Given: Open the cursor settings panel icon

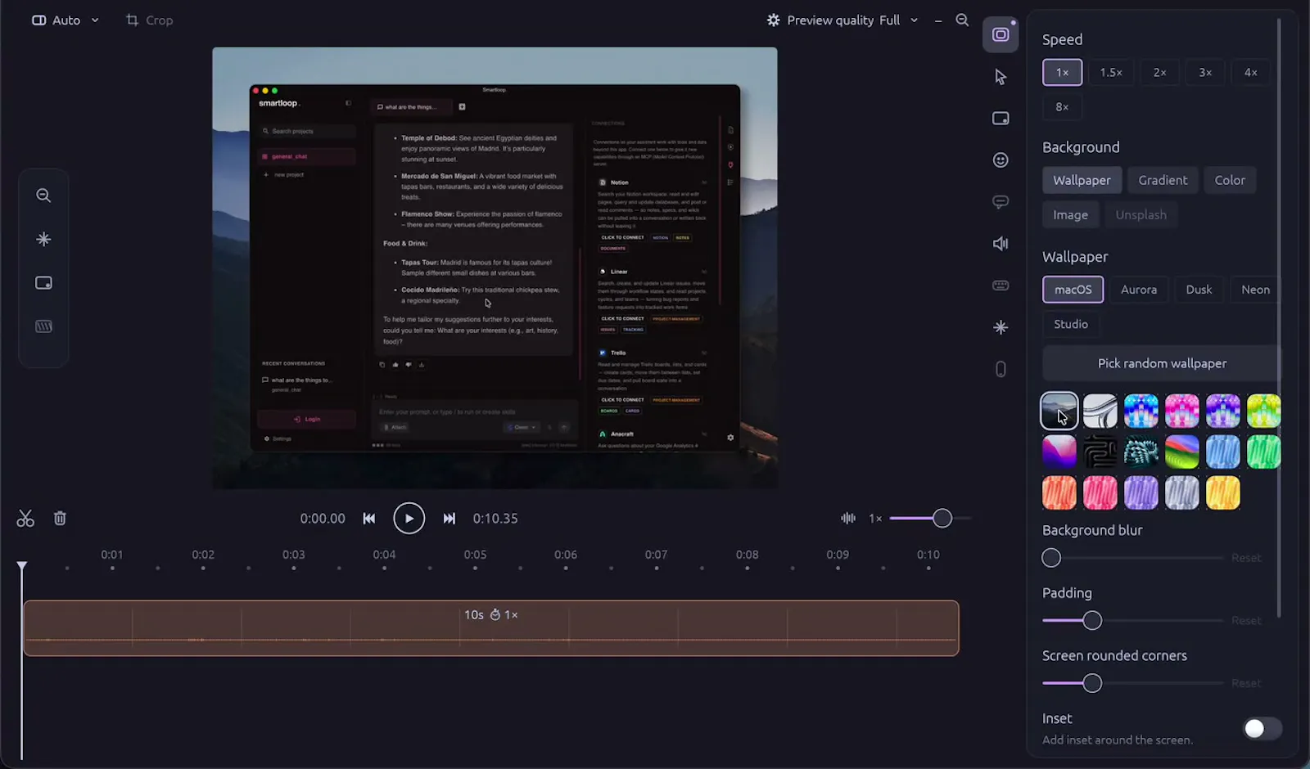Looking at the screenshot, I should [1000, 77].
